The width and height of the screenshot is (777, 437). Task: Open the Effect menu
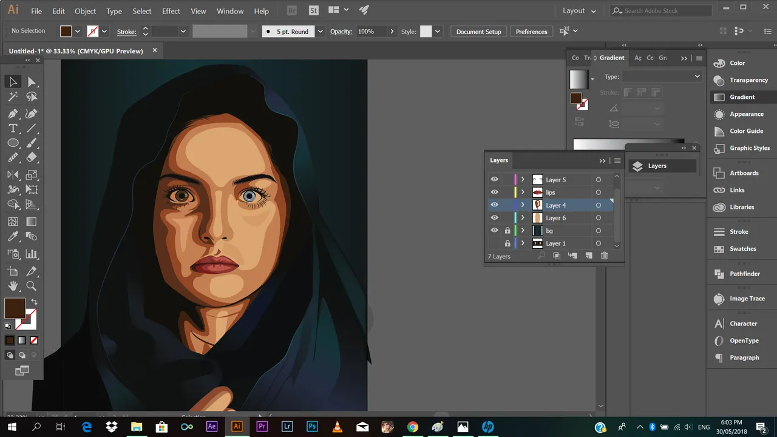tap(171, 11)
